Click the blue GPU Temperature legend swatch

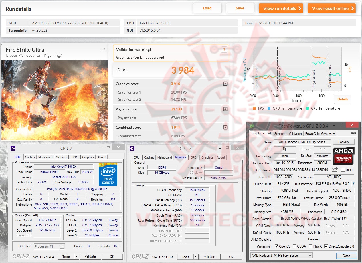tap(269, 108)
